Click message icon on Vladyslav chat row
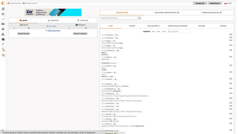238x134 pixels. (231, 93)
